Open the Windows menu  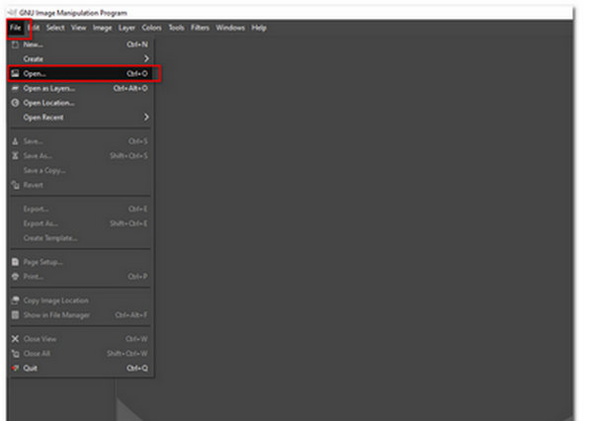coord(230,28)
